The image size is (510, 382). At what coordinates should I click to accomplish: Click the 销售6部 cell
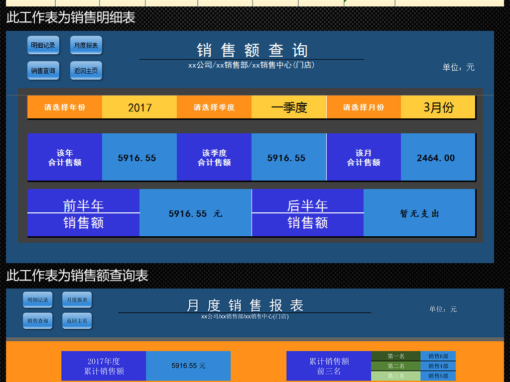(438, 356)
